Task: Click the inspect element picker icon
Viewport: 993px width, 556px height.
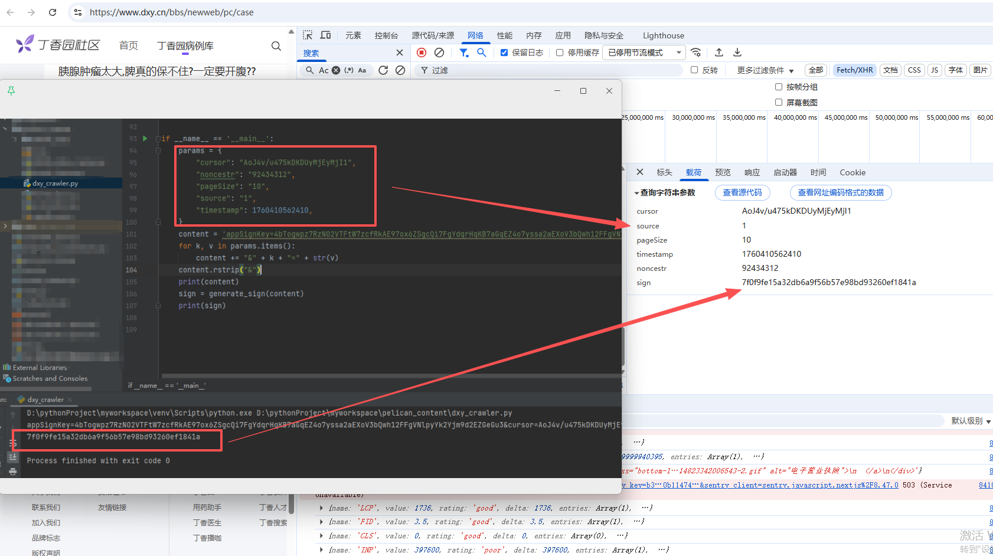Action: click(x=308, y=35)
